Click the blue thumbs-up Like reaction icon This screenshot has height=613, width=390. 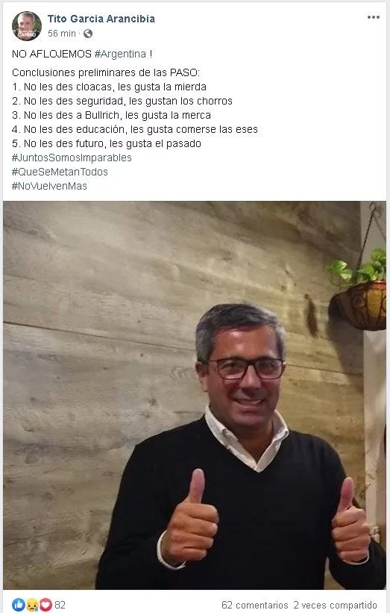[x=18, y=605]
